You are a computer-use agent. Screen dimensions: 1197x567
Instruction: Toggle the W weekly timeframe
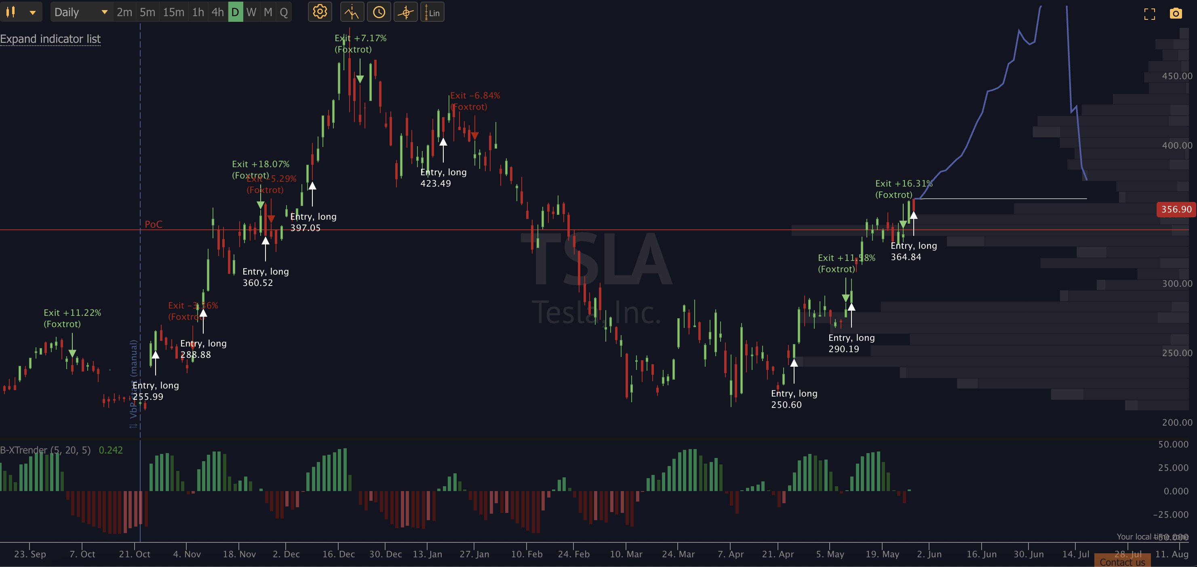click(x=251, y=12)
